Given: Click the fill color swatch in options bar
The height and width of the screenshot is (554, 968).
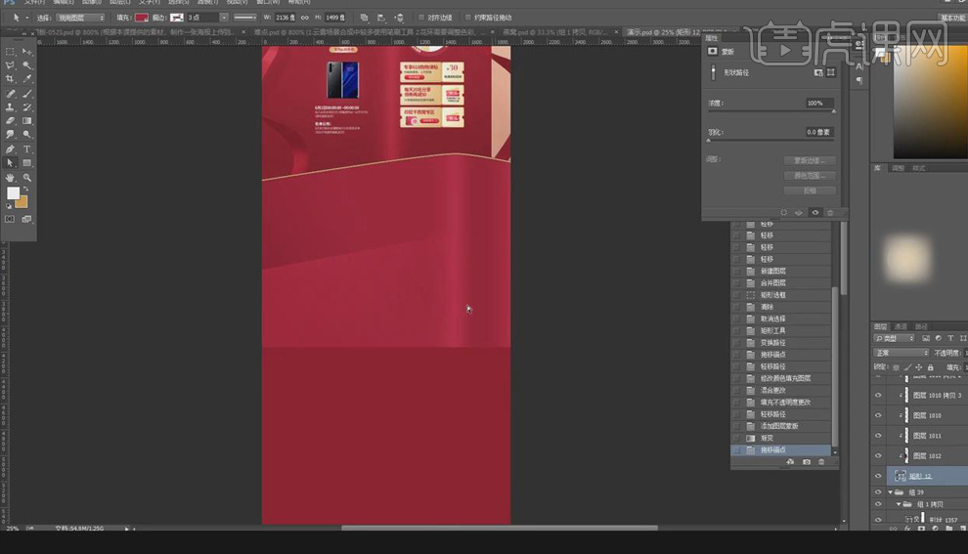Looking at the screenshot, I should (142, 18).
